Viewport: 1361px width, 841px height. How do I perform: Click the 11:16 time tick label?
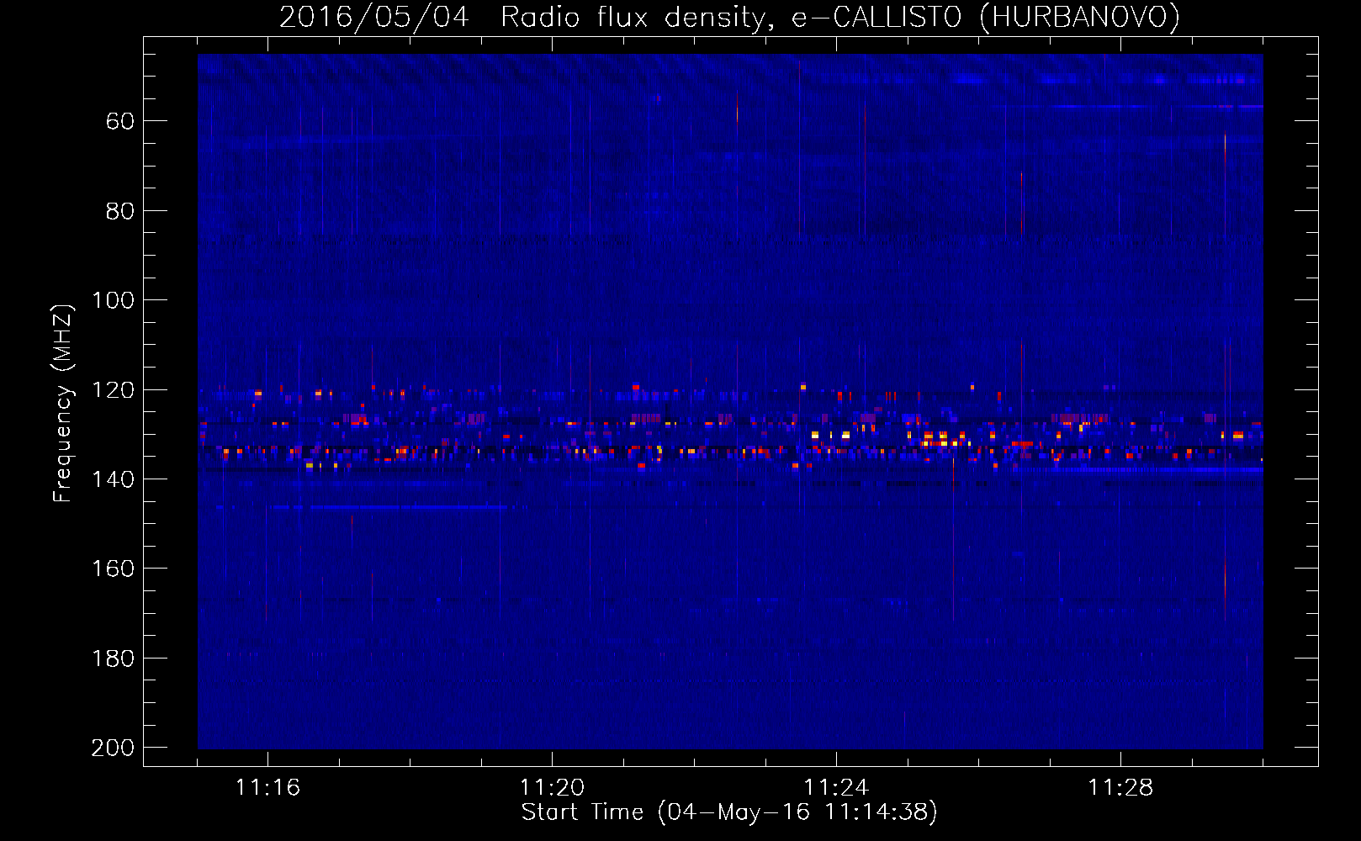click(x=267, y=788)
